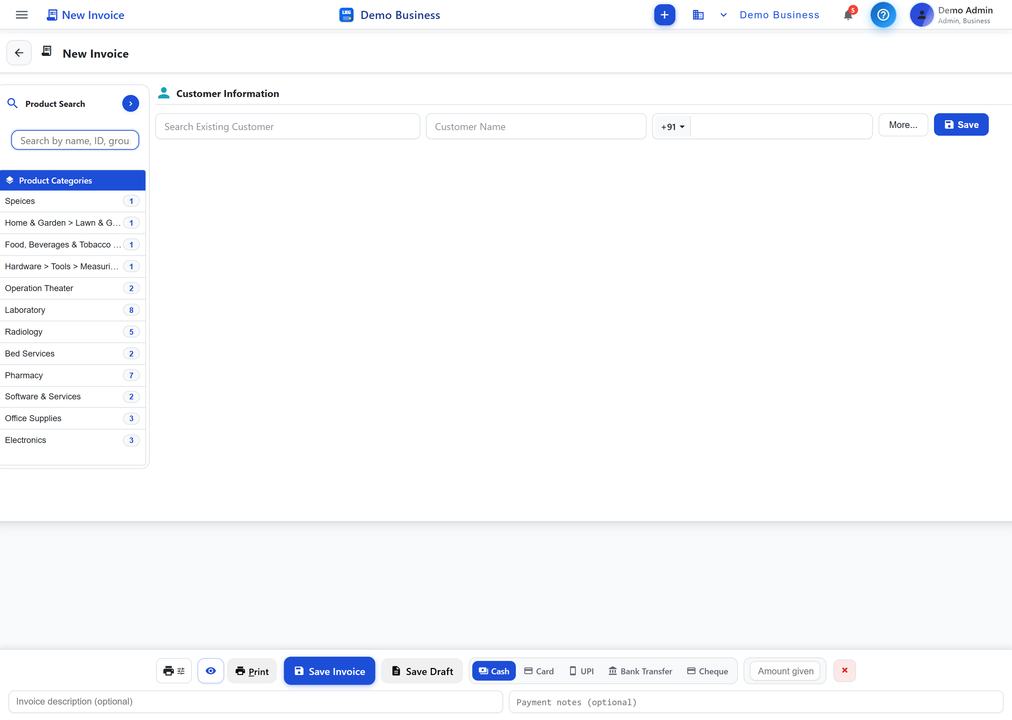Focus the Payment notes field

coord(756,702)
